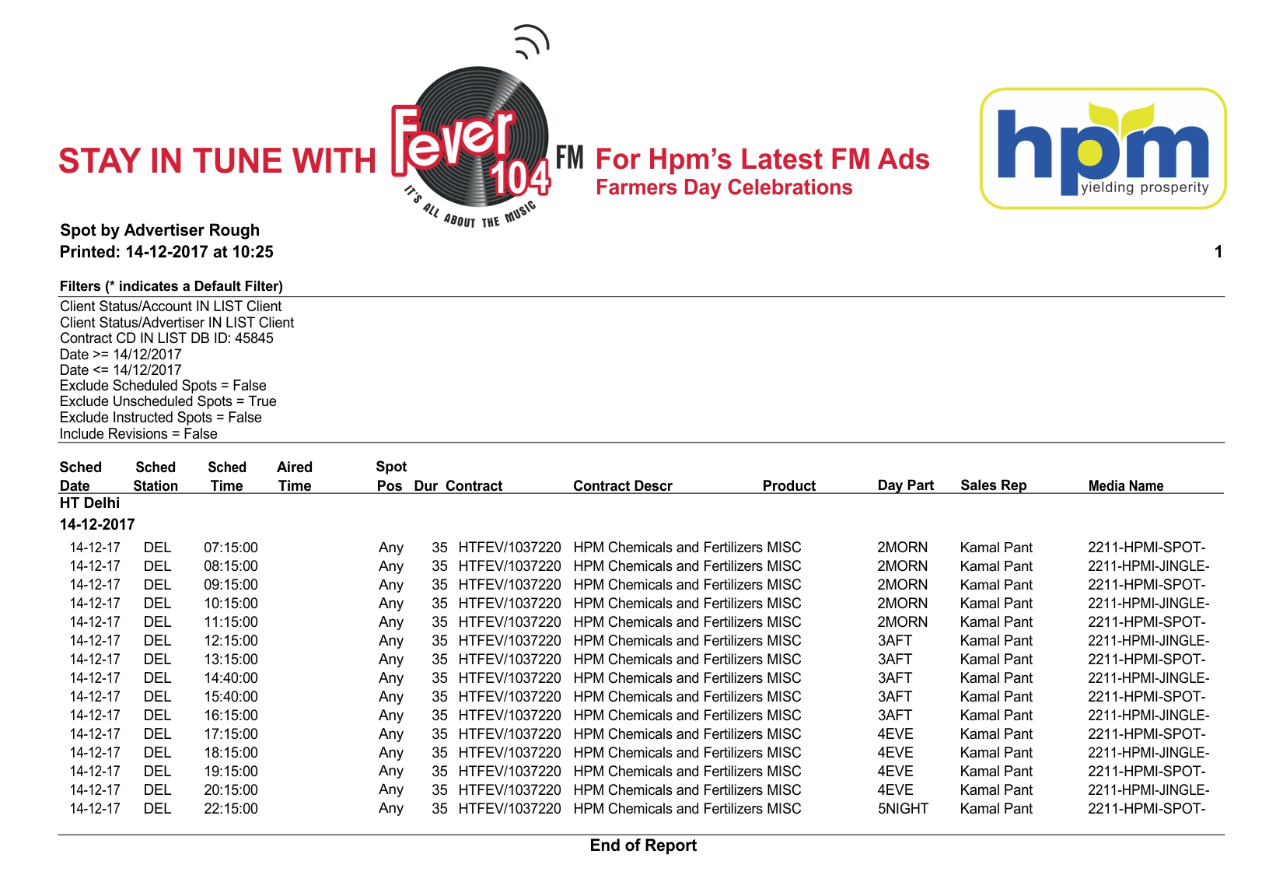Click the 11:15:00 scheduled time
The image size is (1283, 875).
231,622
